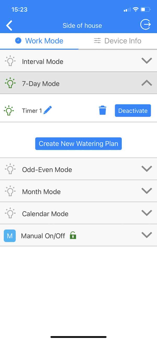The width and height of the screenshot is (157, 341).
Task: Tap the green unlock padlock icon
Action: click(73, 235)
